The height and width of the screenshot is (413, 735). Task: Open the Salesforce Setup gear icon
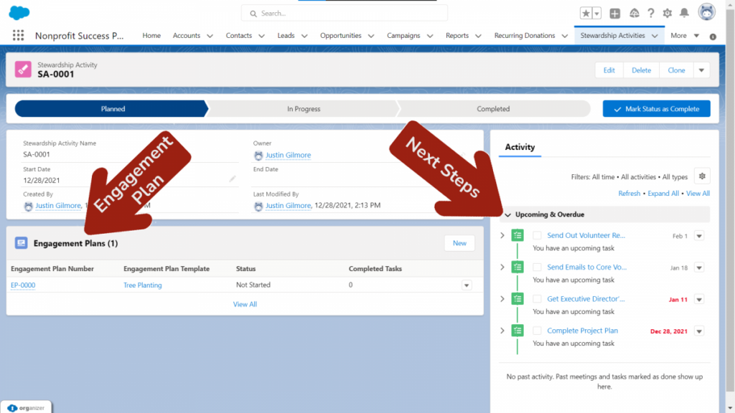tap(667, 12)
